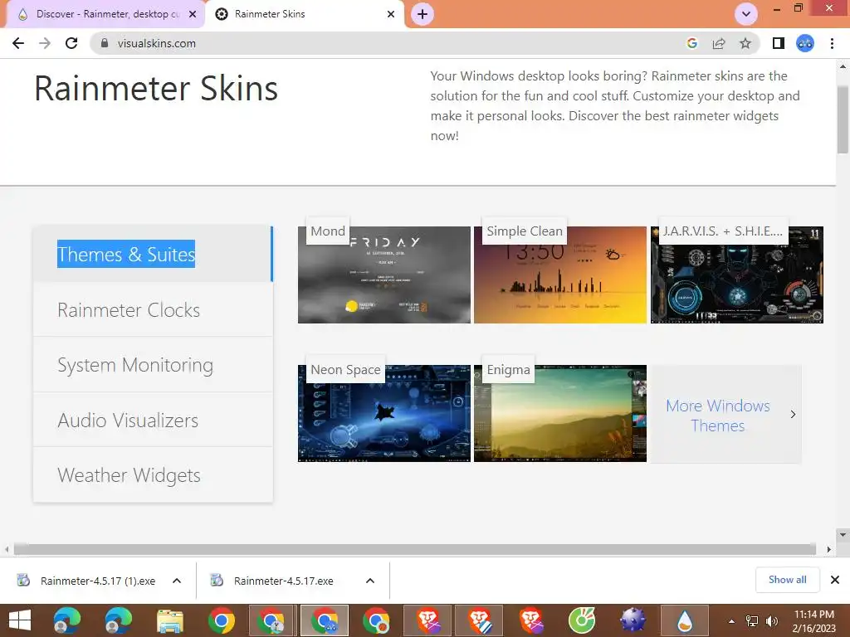Select the Rainmeter Skins tab

(304, 14)
